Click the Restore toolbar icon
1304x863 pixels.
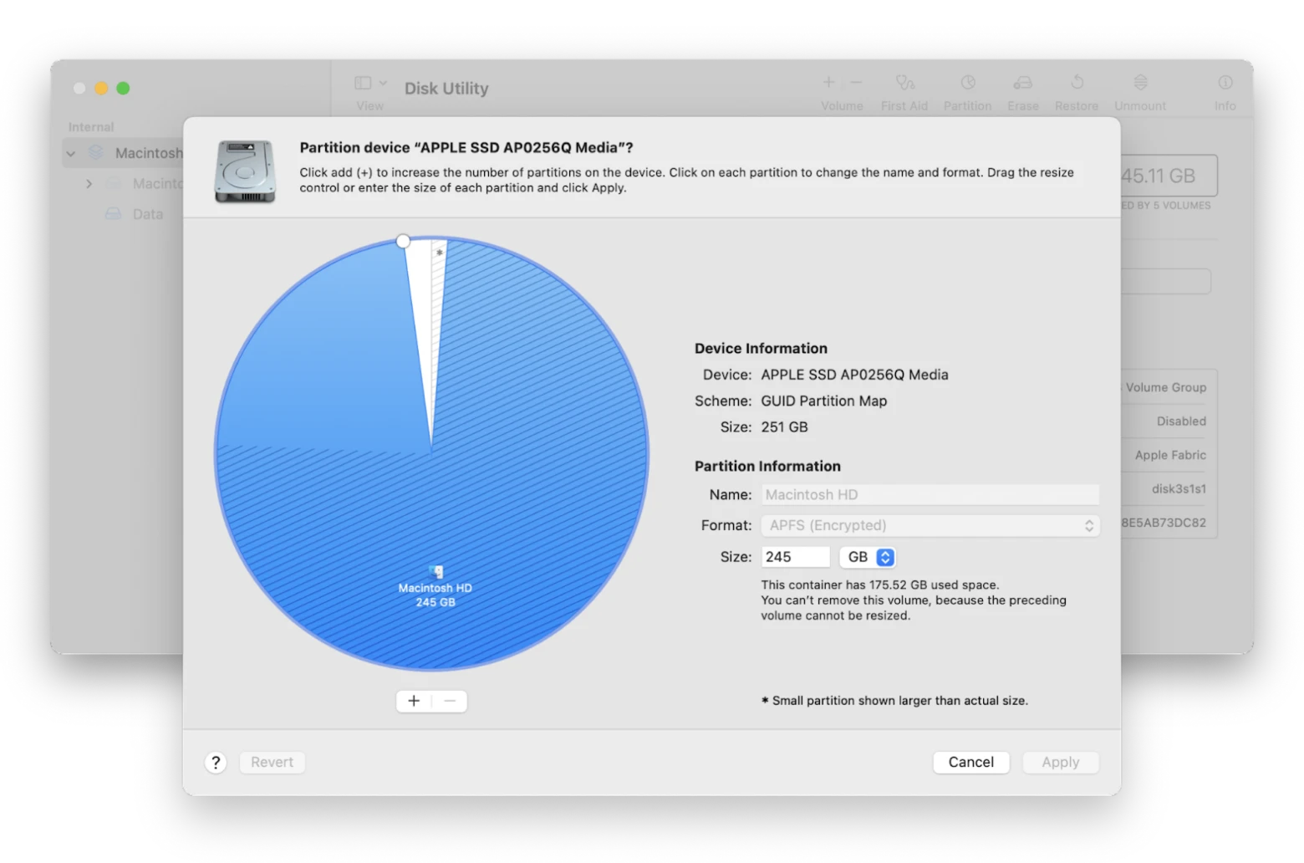click(1077, 83)
